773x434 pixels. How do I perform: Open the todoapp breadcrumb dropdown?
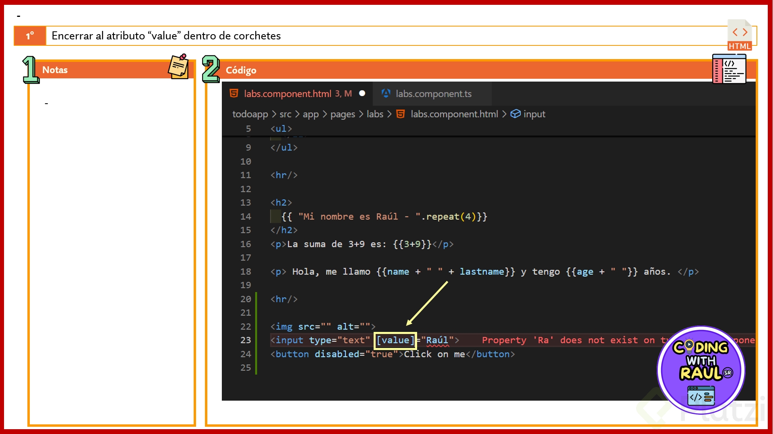(250, 114)
